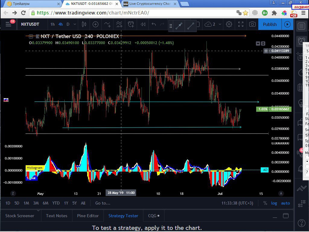Set date range to 3M
This screenshot has height=232, width=309.
coord(36,203)
